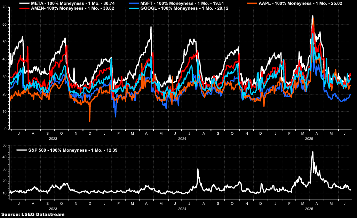This screenshot has width=357, height=218.
Task: Click the 2023 year label under the S&P 500 chart
Action: (53, 209)
